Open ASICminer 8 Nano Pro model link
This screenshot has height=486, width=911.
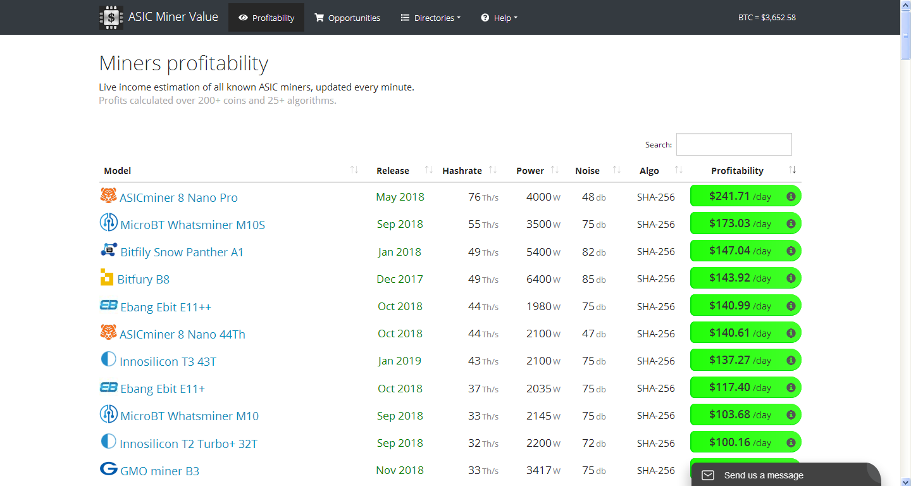coord(178,197)
